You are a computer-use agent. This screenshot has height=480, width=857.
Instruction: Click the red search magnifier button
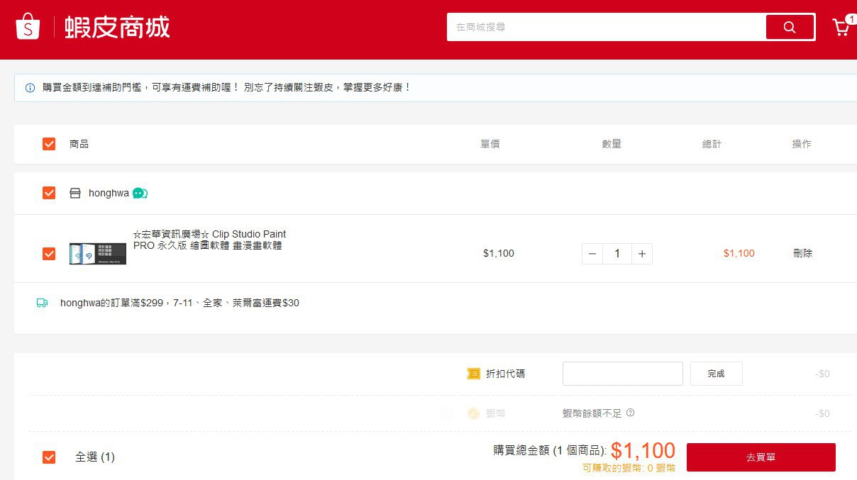(790, 27)
